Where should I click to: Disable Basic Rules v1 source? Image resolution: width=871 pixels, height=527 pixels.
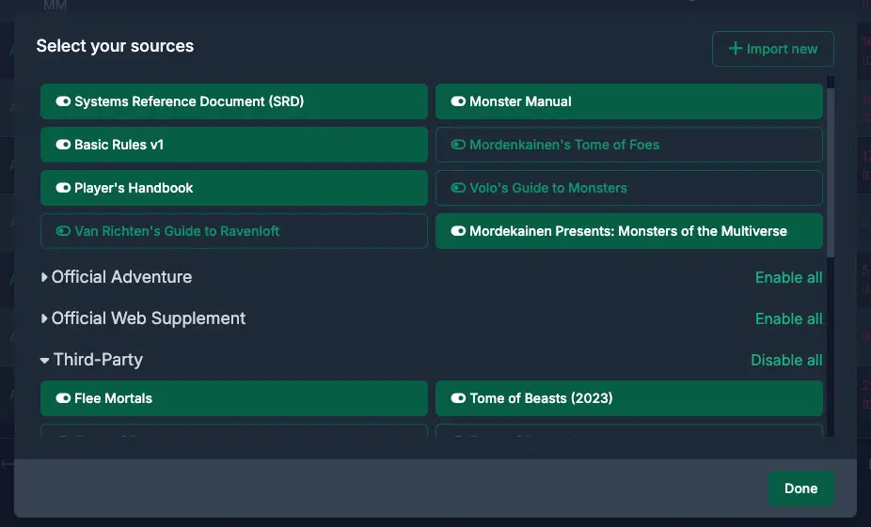(x=234, y=145)
